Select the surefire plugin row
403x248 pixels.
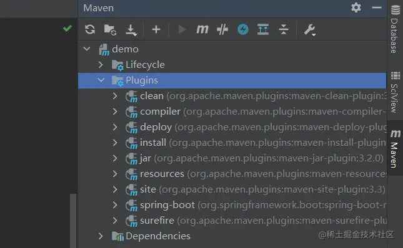point(232,221)
